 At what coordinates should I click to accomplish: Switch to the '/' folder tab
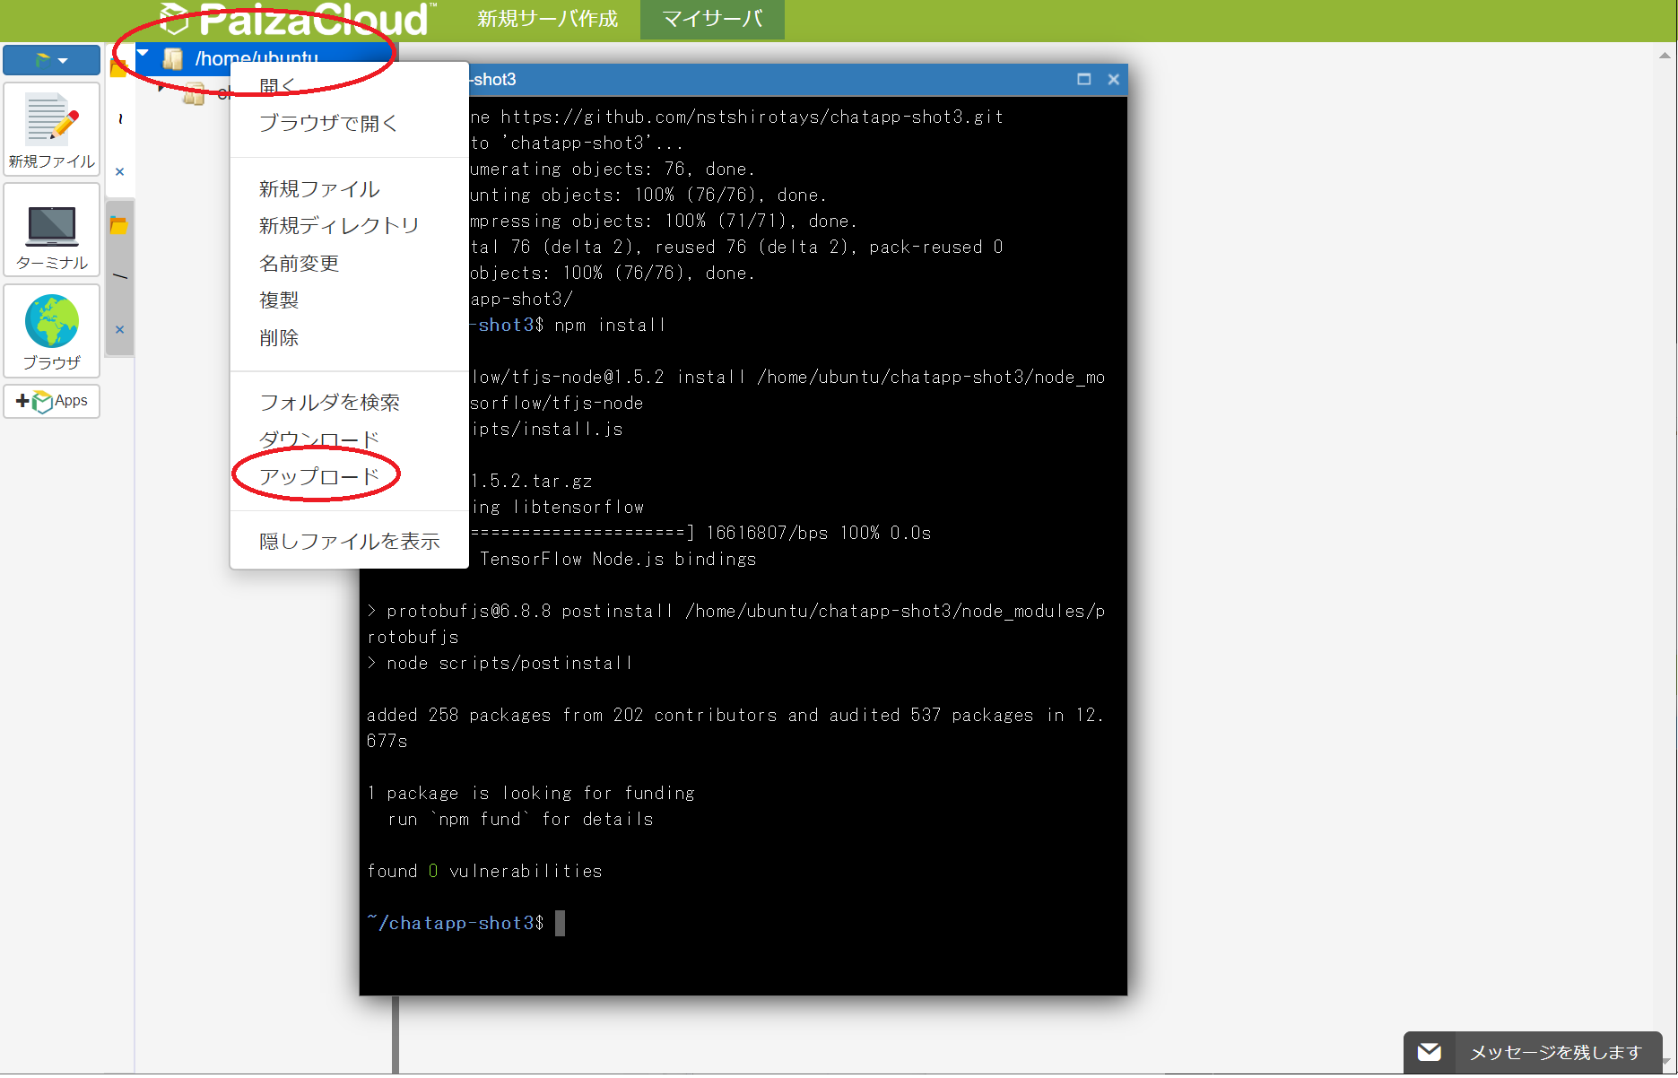pyautogui.click(x=120, y=277)
